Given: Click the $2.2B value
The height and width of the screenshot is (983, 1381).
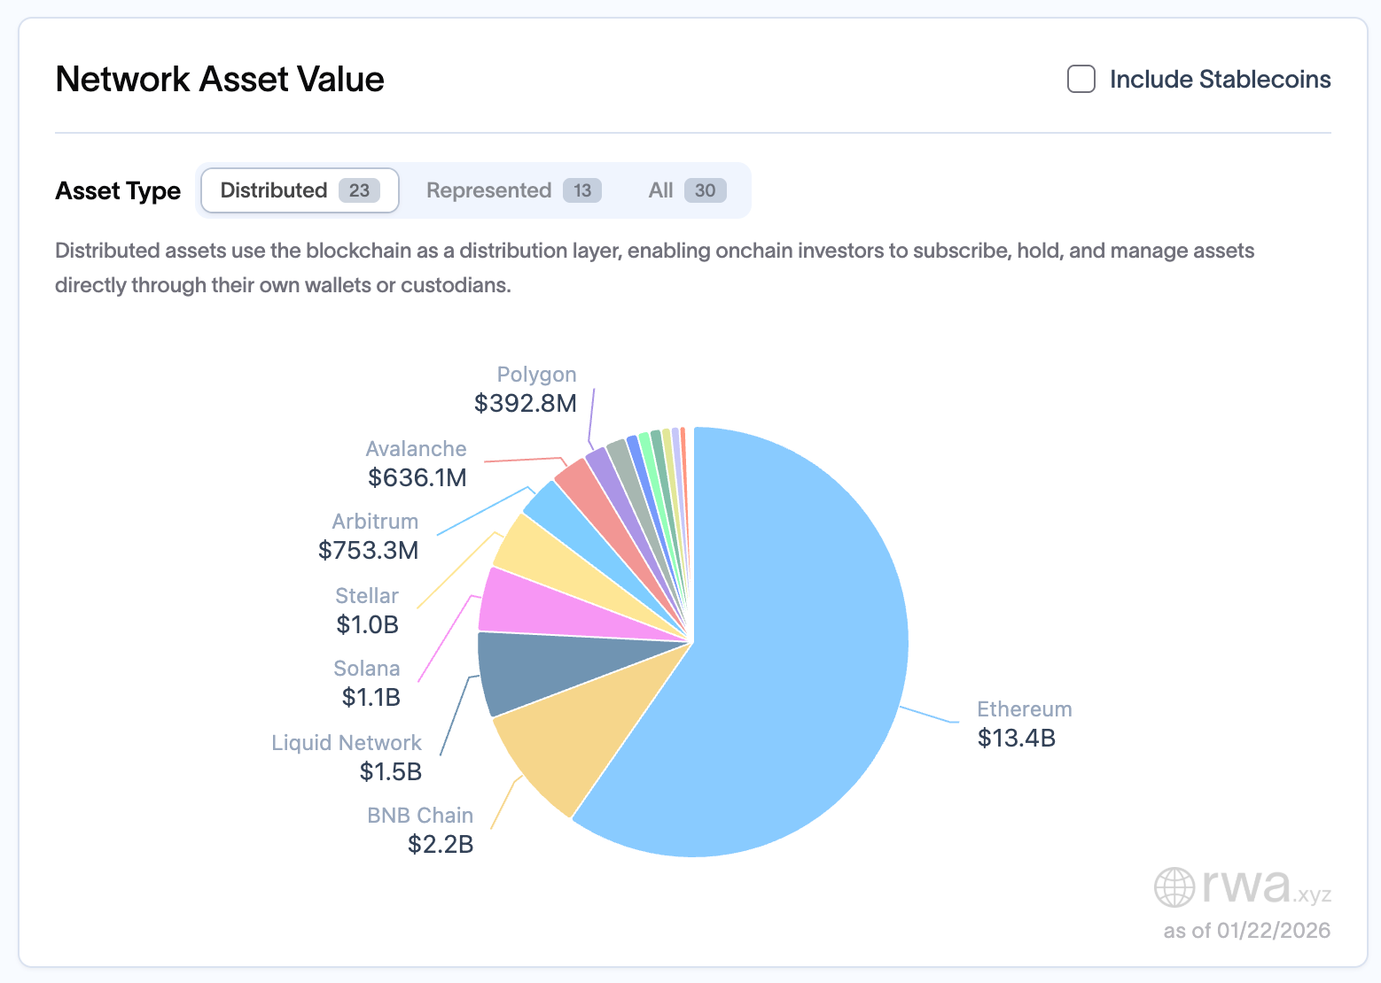Looking at the screenshot, I should click(x=441, y=844).
